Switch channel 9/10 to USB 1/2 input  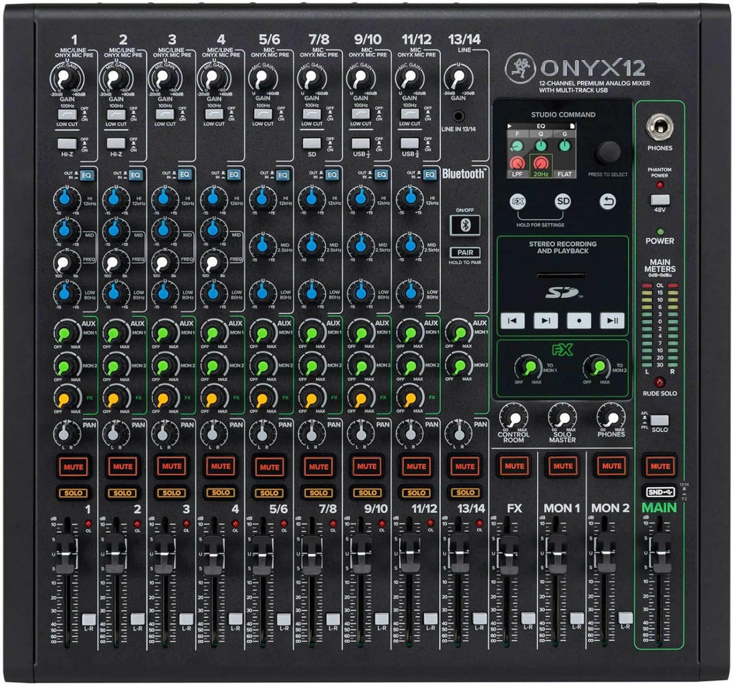click(361, 144)
